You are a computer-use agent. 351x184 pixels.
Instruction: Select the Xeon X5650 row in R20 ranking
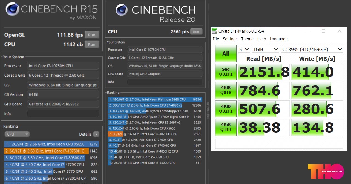coord(155,128)
